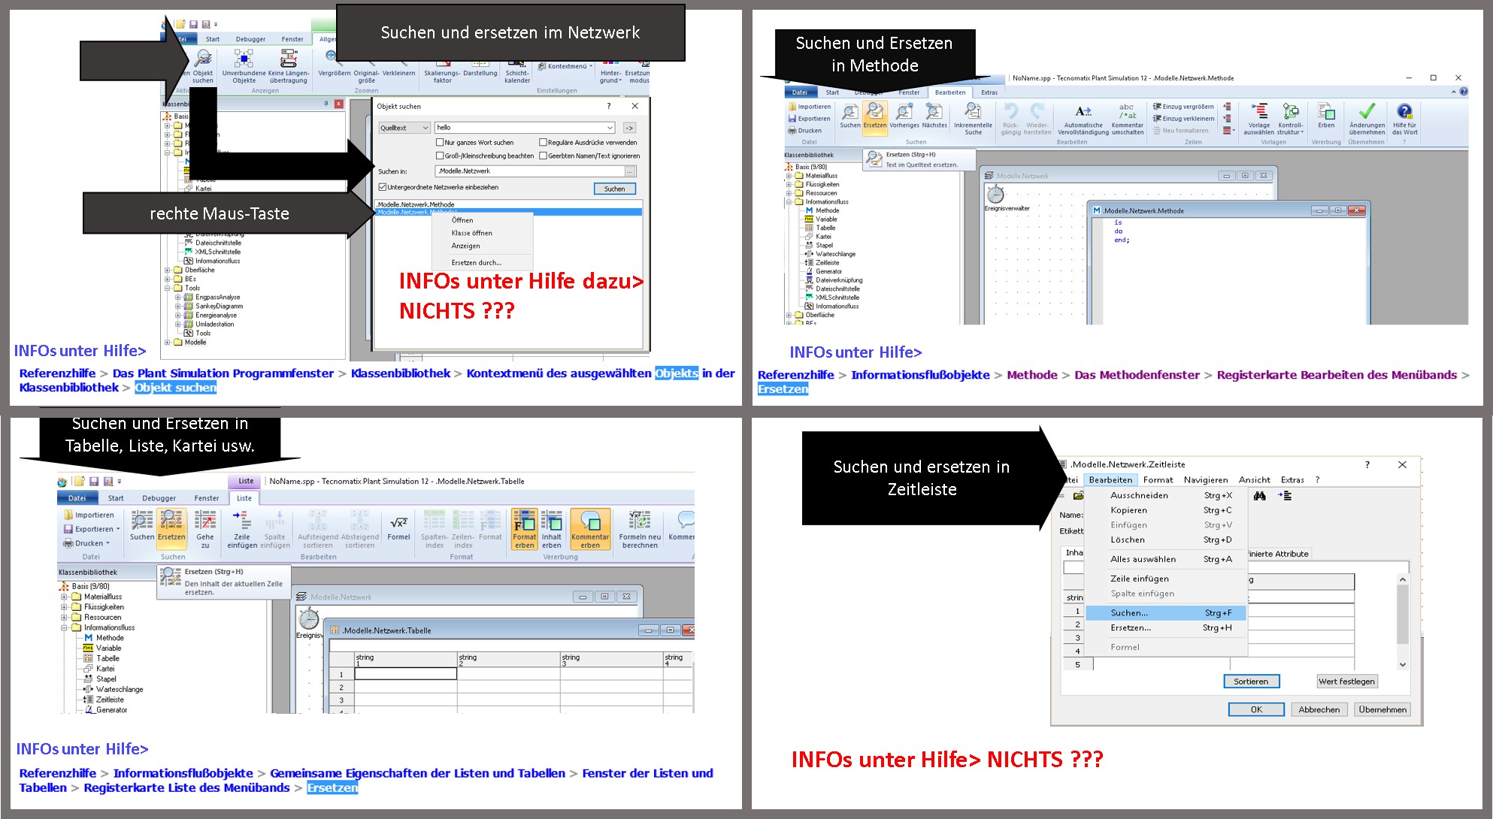
Task: Click the green Änderungen übernehmen checkmark
Action: click(x=1367, y=119)
